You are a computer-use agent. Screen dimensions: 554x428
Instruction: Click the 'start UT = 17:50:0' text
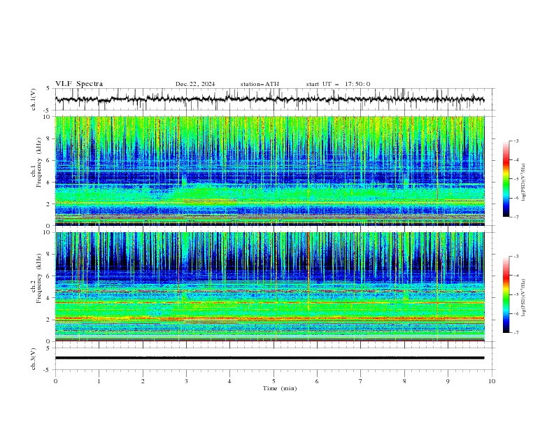[x=338, y=84]
